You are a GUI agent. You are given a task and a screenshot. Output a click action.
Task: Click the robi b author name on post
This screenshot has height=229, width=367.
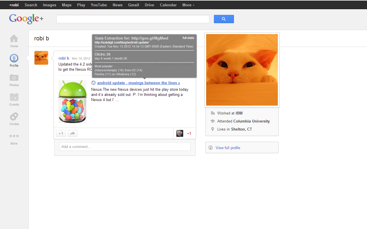click(x=64, y=58)
